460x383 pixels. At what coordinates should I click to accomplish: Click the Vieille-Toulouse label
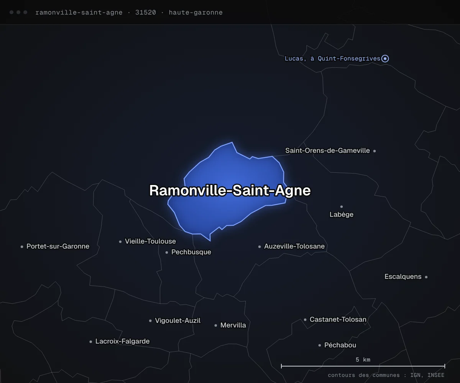150,241
